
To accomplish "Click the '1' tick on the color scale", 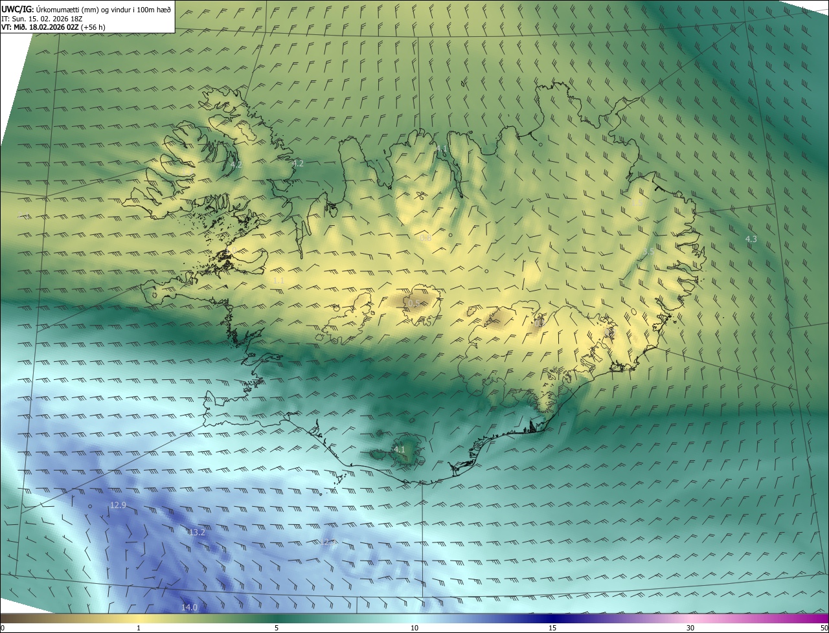I will (139, 628).
